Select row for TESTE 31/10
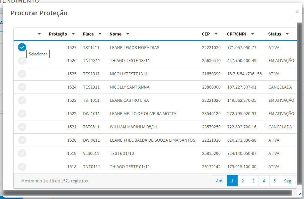The height and width of the screenshot is (199, 304). pos(22,153)
